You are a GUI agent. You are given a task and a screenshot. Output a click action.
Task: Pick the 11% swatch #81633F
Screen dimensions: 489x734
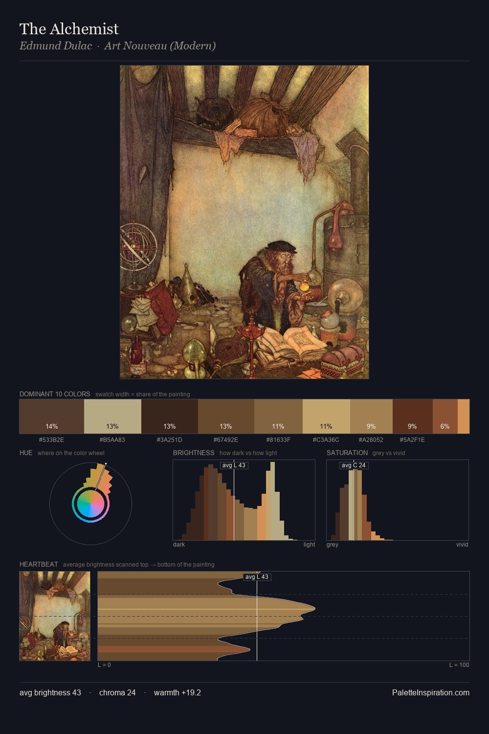point(278,416)
